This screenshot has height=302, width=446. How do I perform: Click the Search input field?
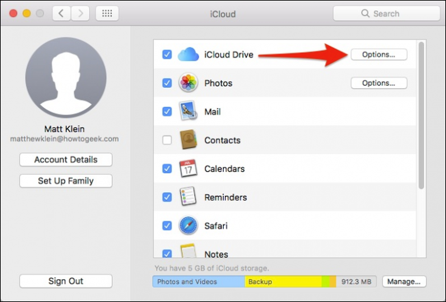pyautogui.click(x=387, y=13)
